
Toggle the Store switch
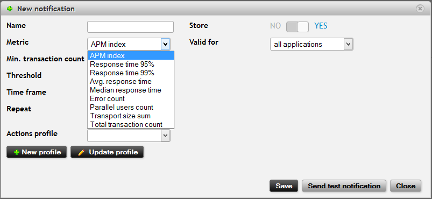click(298, 27)
